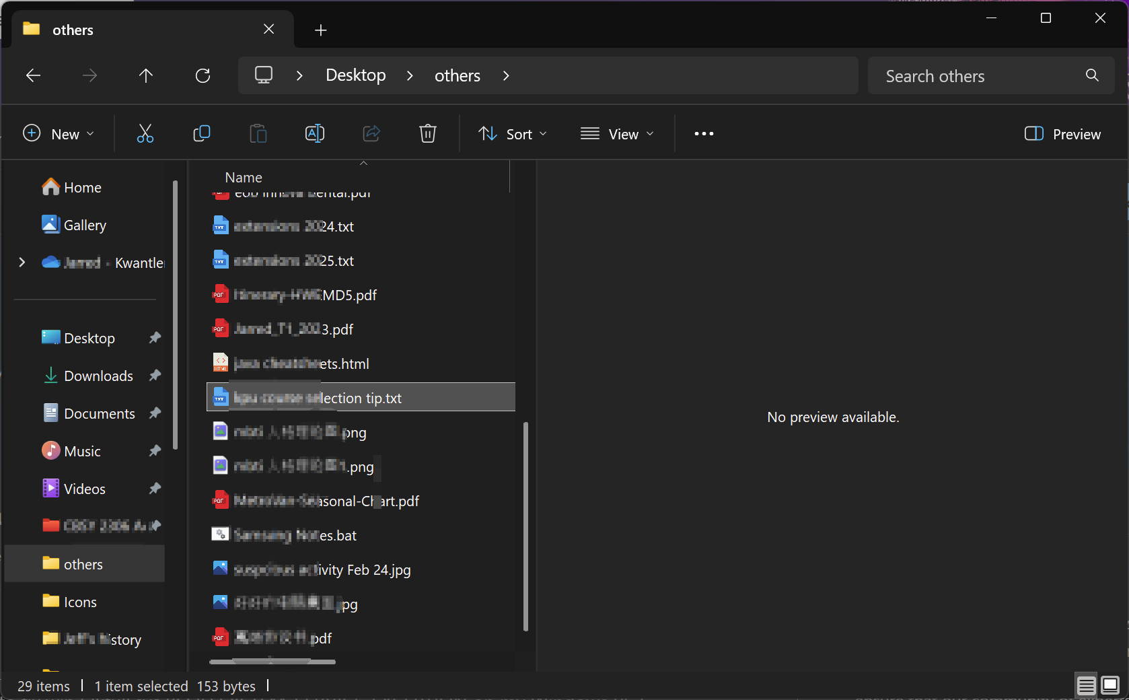Navigate back to the previous folder
The image size is (1129, 700).
tap(33, 75)
